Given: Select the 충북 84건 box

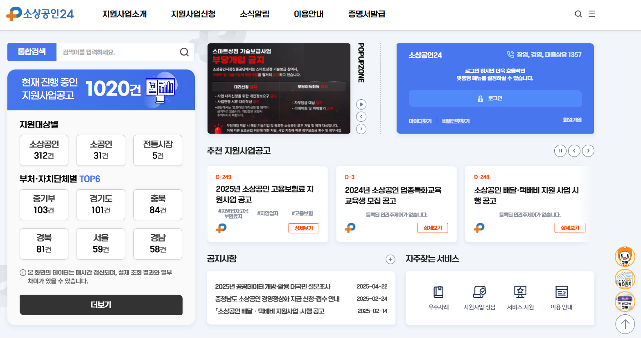Looking at the screenshot, I should (x=158, y=204).
